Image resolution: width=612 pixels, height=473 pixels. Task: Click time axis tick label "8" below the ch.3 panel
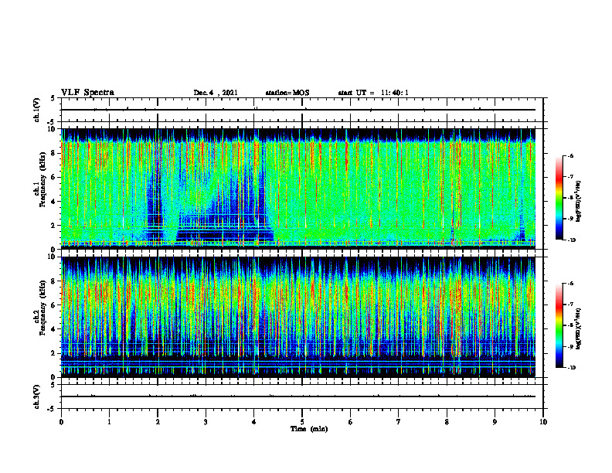tap(447, 422)
